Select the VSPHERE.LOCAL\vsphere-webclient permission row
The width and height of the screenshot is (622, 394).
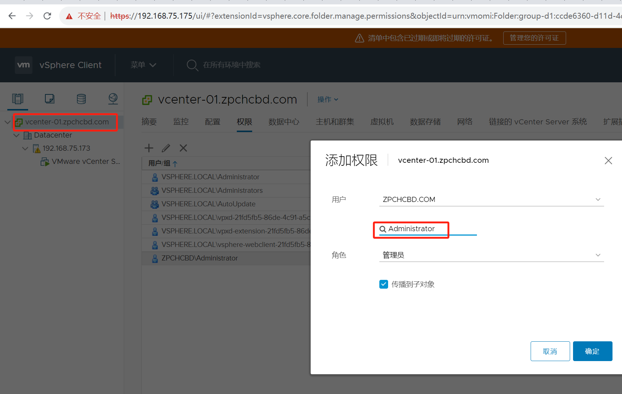click(x=226, y=245)
